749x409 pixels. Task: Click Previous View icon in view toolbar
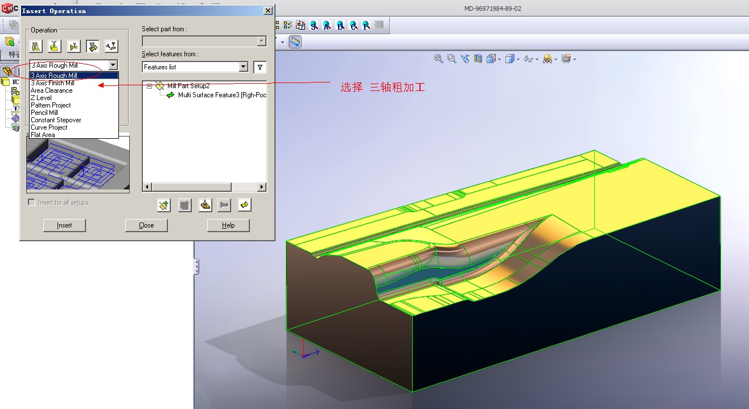(x=466, y=59)
